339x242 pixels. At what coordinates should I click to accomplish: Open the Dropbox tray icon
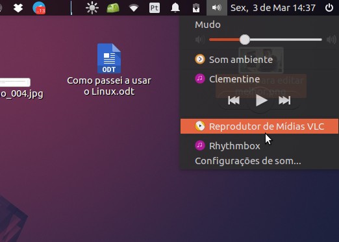[x=18, y=8]
